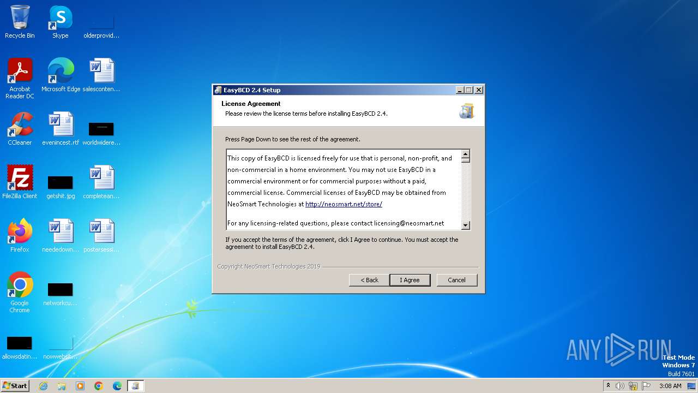The image size is (698, 393).
Task: Click inside the license agreement text box
Action: pos(344,189)
